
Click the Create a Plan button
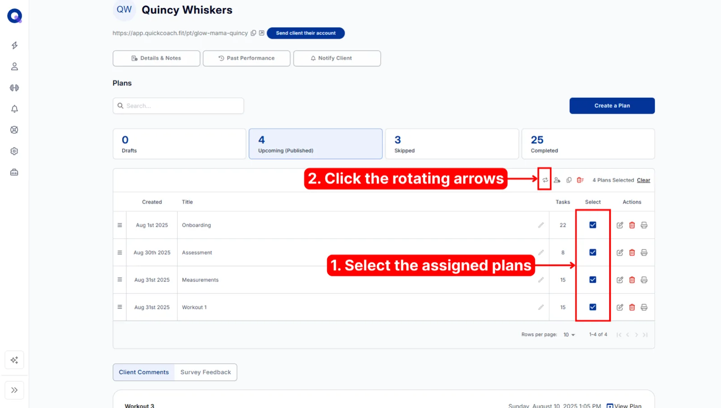click(x=612, y=106)
